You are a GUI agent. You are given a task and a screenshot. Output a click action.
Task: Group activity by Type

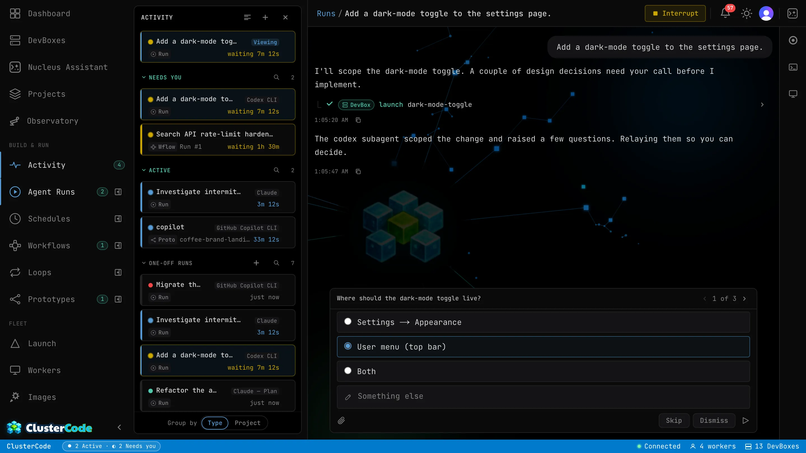215,423
